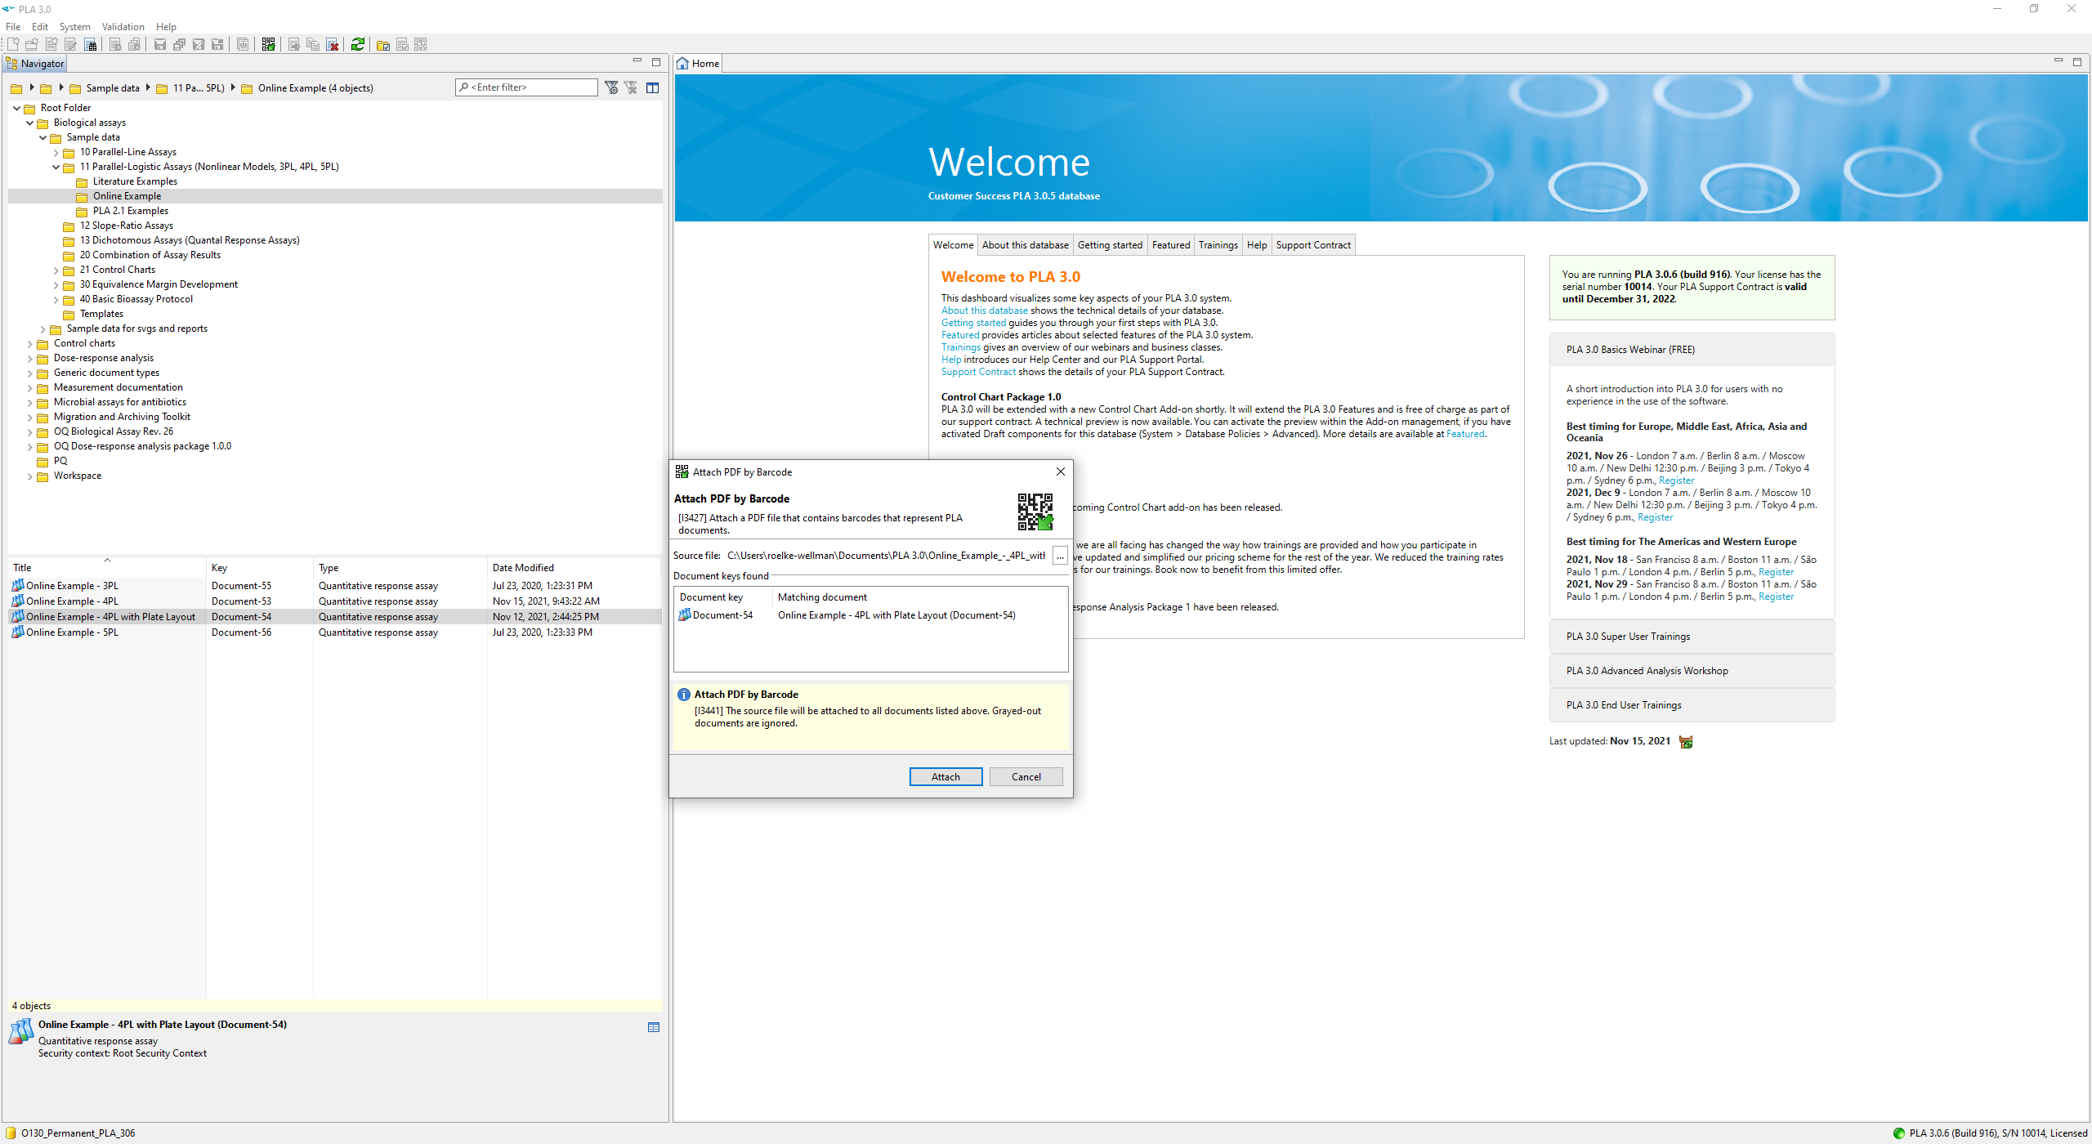Click the details table icon beside document summary
2092x1144 pixels.
pos(654,1027)
